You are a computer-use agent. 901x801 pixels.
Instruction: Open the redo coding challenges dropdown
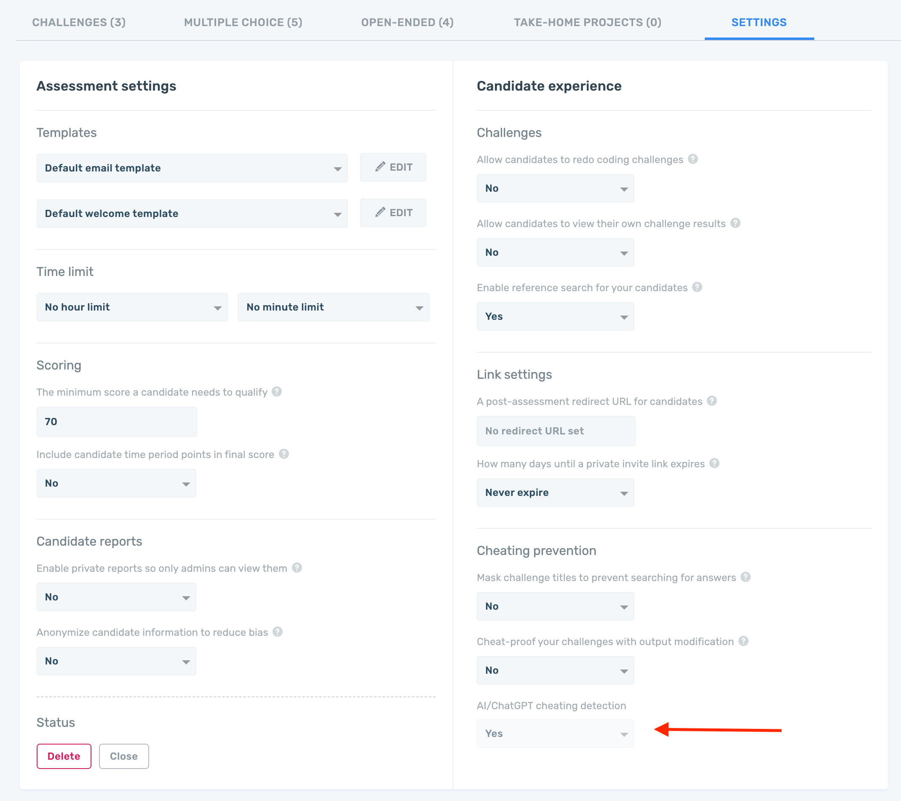pos(556,188)
